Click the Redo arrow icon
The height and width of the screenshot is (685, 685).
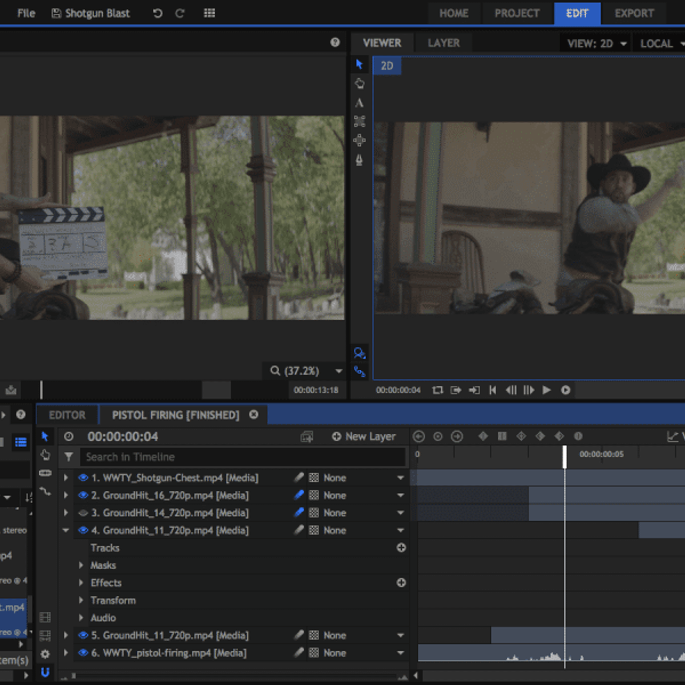[x=180, y=13]
